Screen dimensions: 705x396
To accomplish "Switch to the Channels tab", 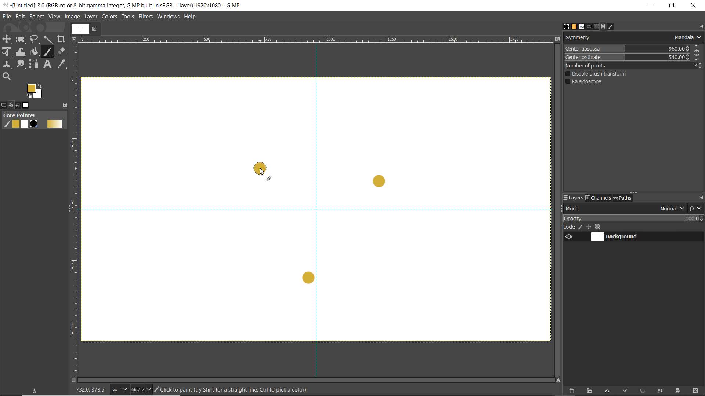I will point(598,198).
